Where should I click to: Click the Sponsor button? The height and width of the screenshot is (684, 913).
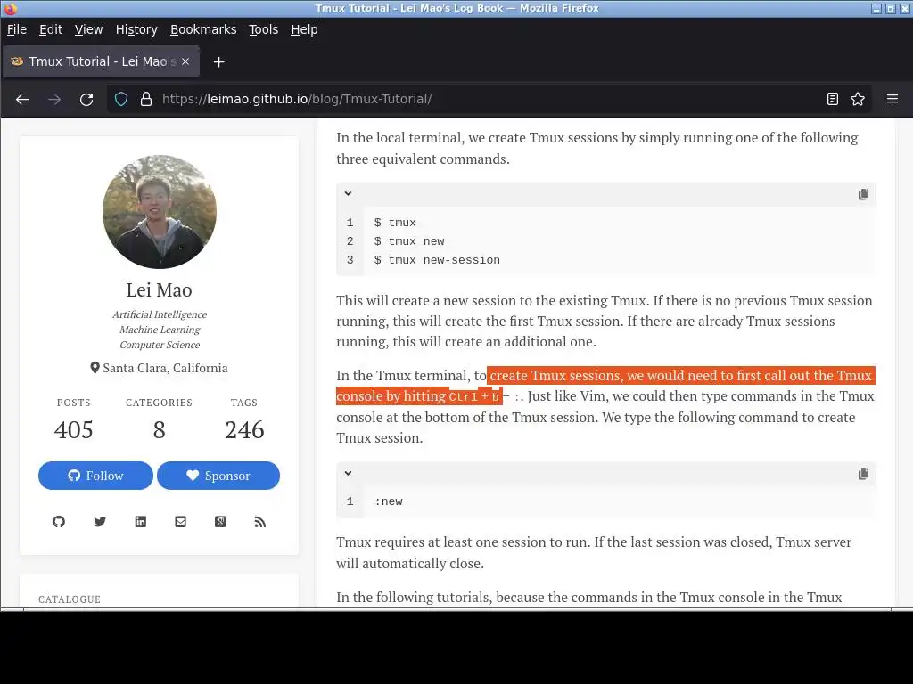(218, 476)
